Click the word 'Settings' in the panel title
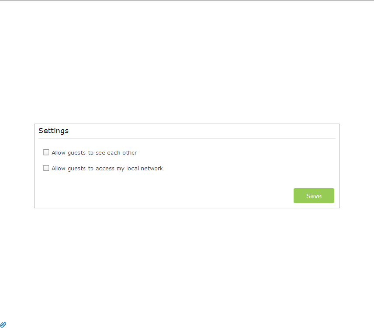The image size is (374, 328). [x=53, y=131]
